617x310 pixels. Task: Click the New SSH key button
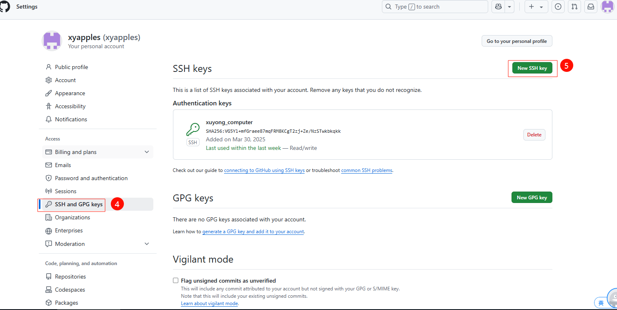[x=532, y=68]
